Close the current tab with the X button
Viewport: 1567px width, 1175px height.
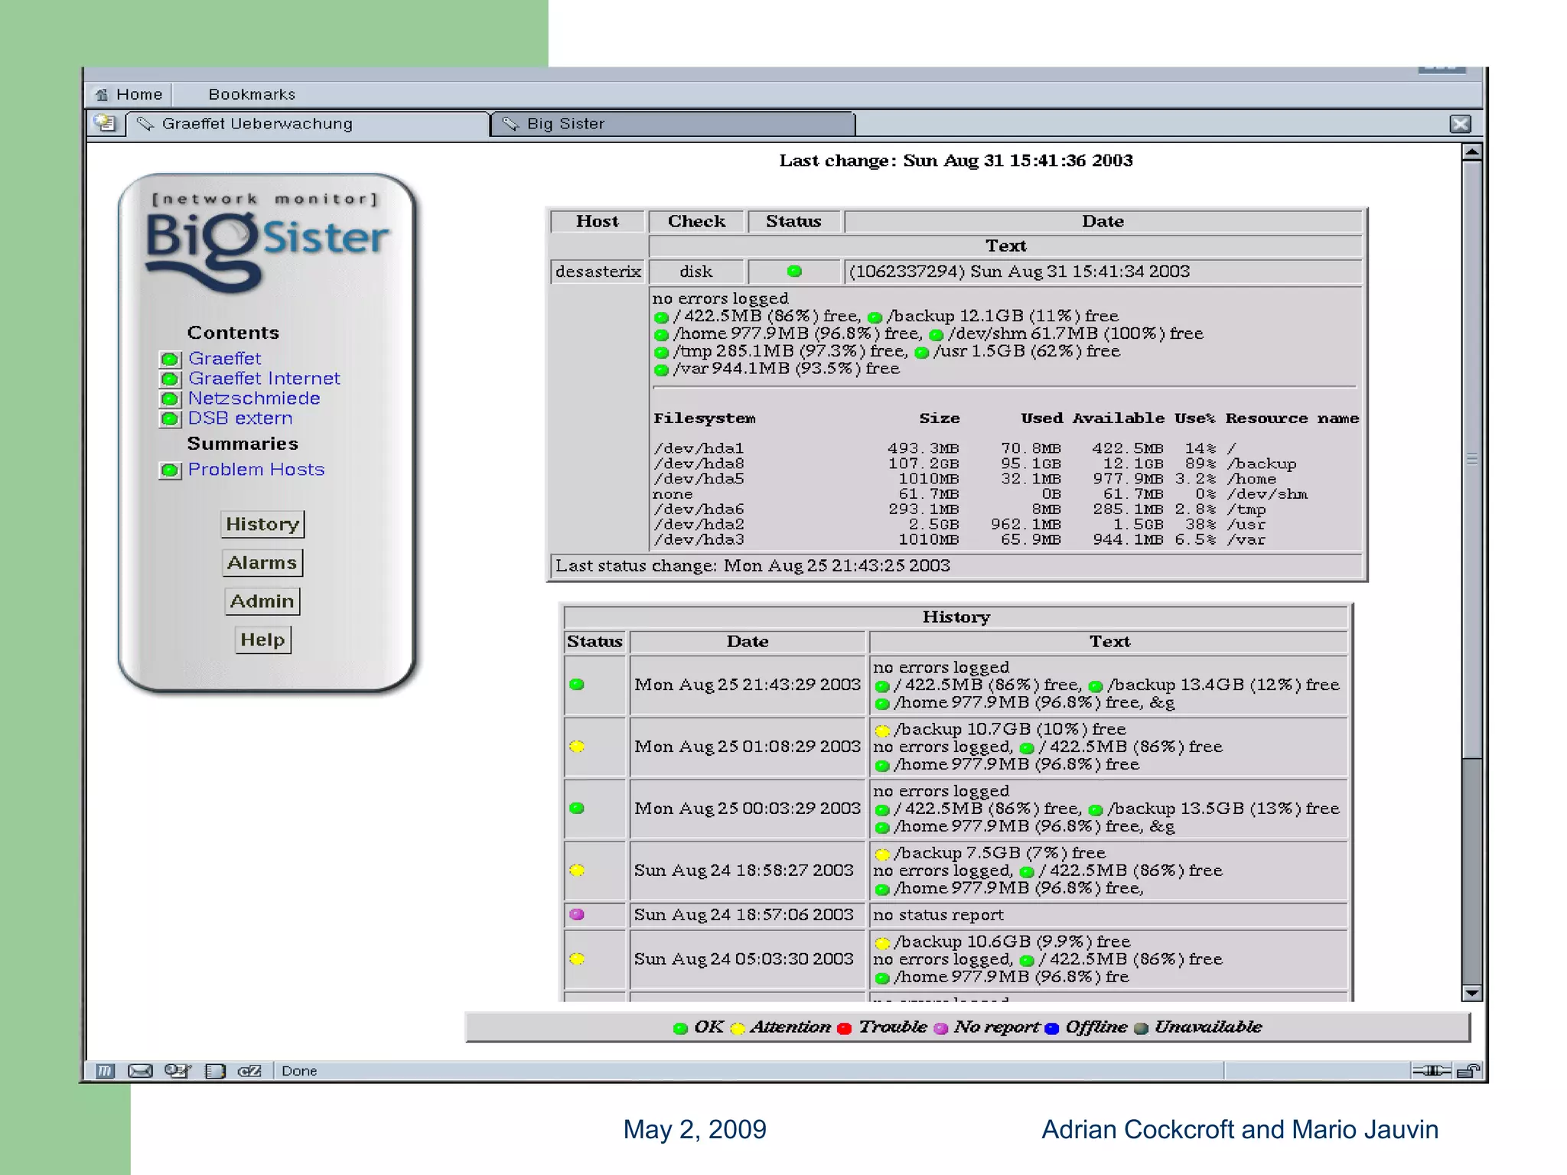[1460, 124]
